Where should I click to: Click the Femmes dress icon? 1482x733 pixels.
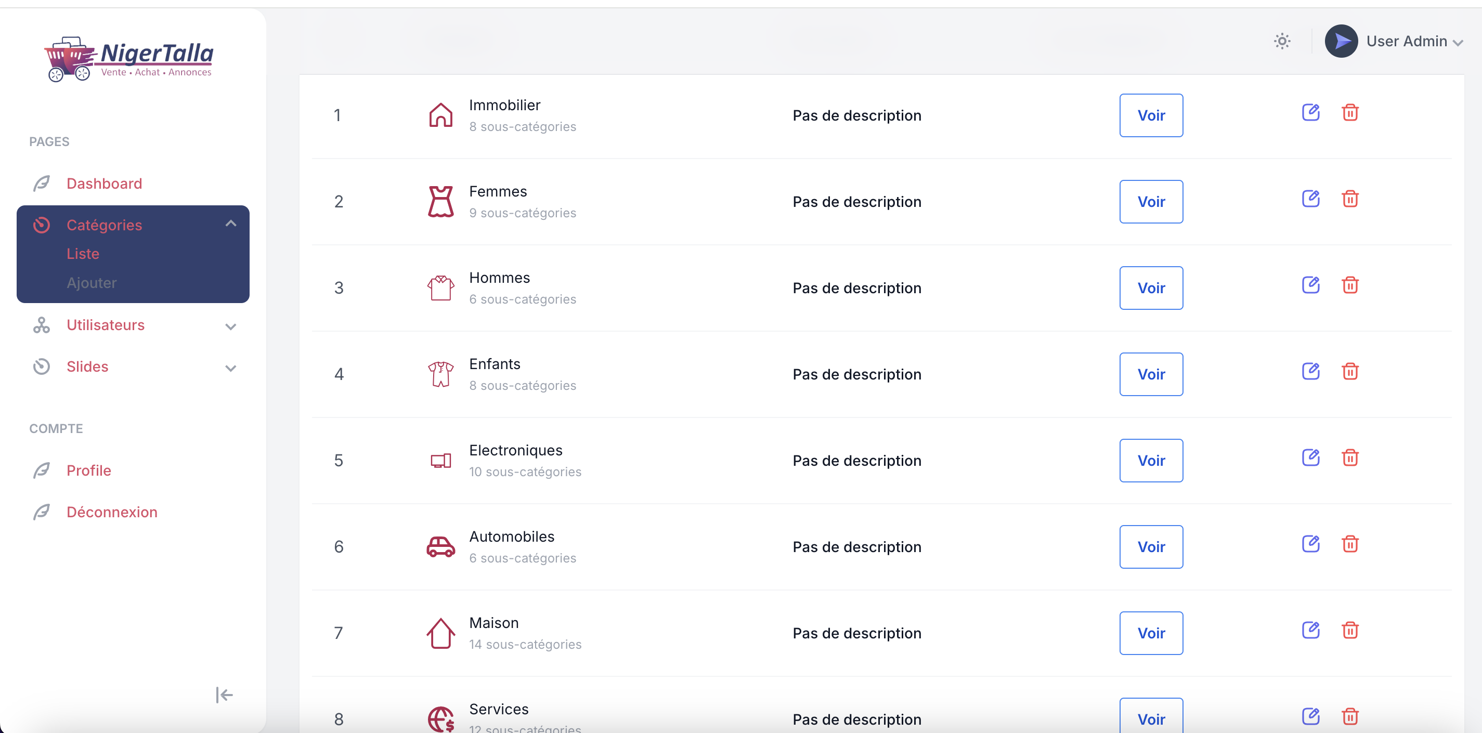(440, 201)
